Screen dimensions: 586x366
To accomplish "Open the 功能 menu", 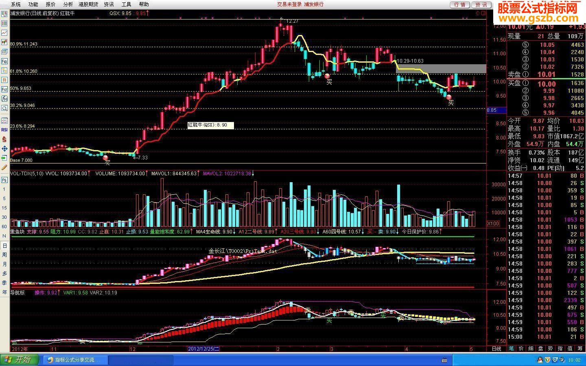I will [x=33, y=4].
